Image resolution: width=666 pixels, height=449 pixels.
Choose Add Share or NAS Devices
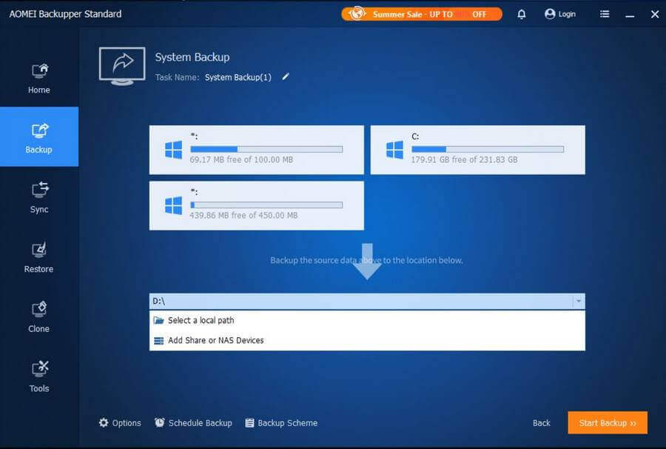[x=367, y=340]
